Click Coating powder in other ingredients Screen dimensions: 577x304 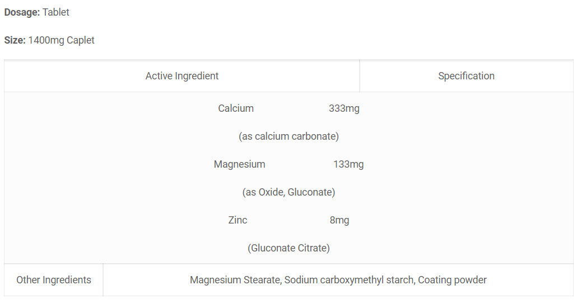pos(452,280)
